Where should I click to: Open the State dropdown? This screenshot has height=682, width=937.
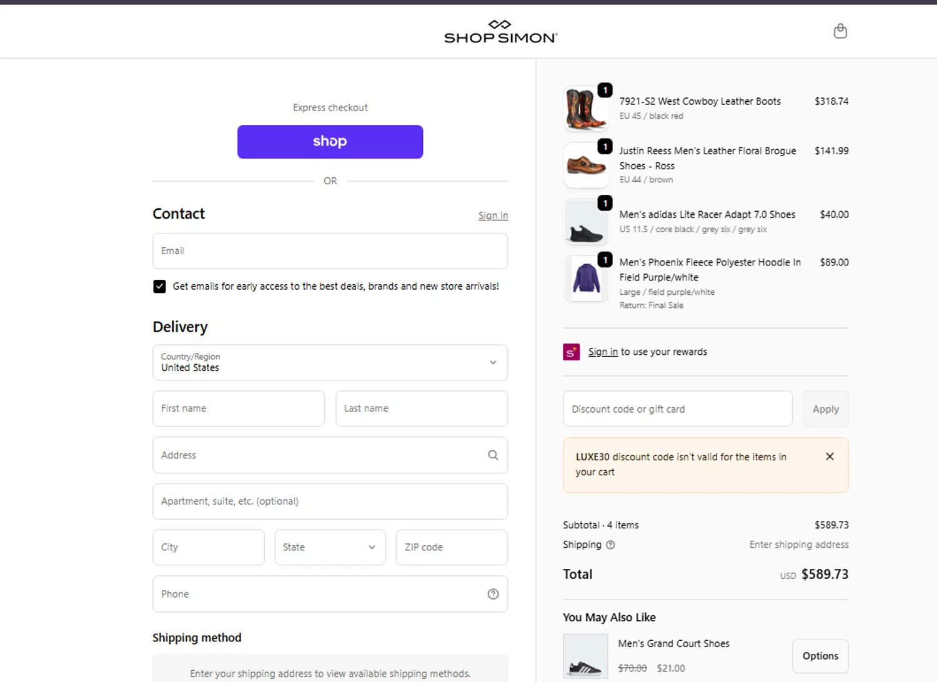[x=330, y=547]
